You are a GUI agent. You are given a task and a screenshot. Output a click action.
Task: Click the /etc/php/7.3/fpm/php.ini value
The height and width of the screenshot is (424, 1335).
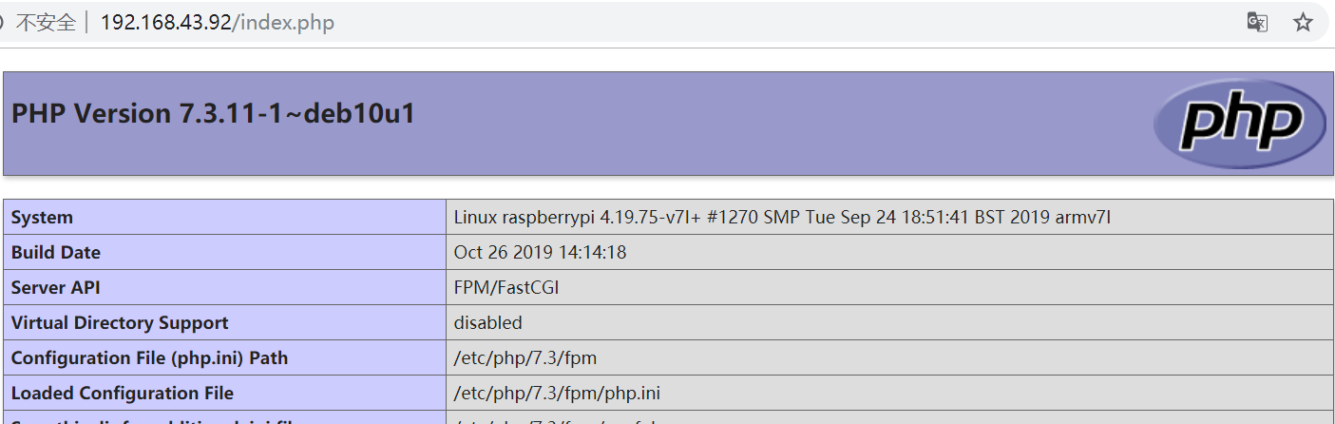[557, 394]
